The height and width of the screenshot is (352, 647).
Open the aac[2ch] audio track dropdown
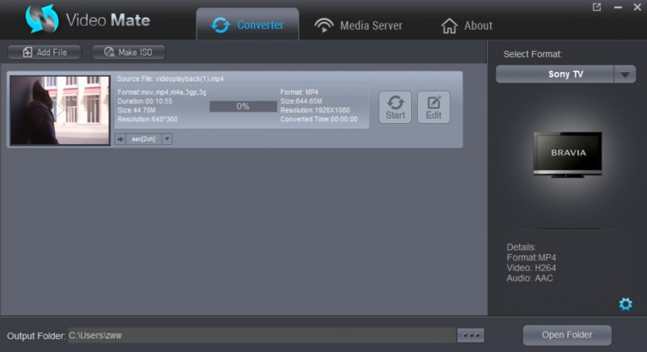click(x=167, y=139)
